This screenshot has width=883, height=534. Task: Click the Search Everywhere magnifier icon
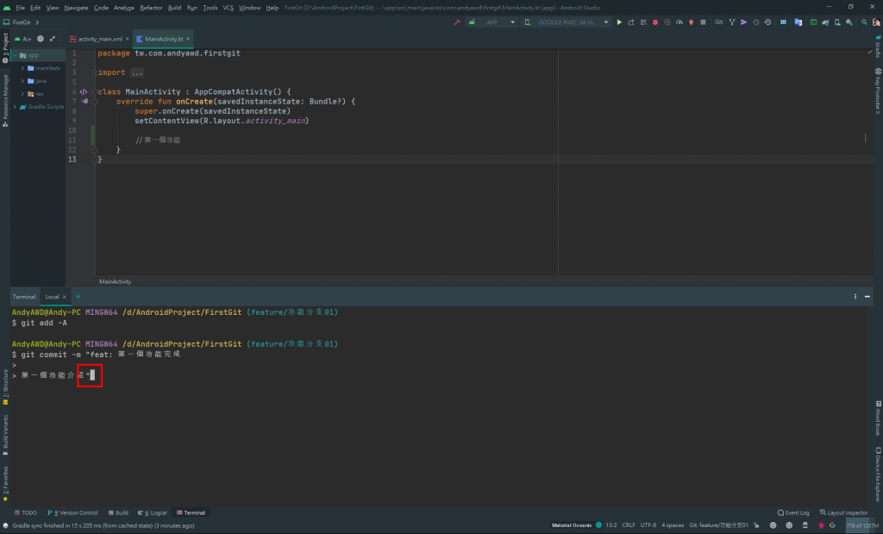point(864,22)
